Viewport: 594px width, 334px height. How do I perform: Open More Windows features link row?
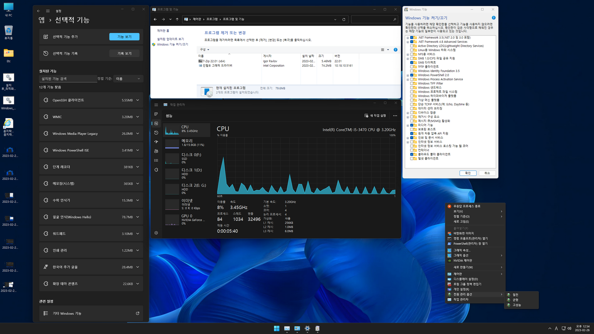[91, 313]
